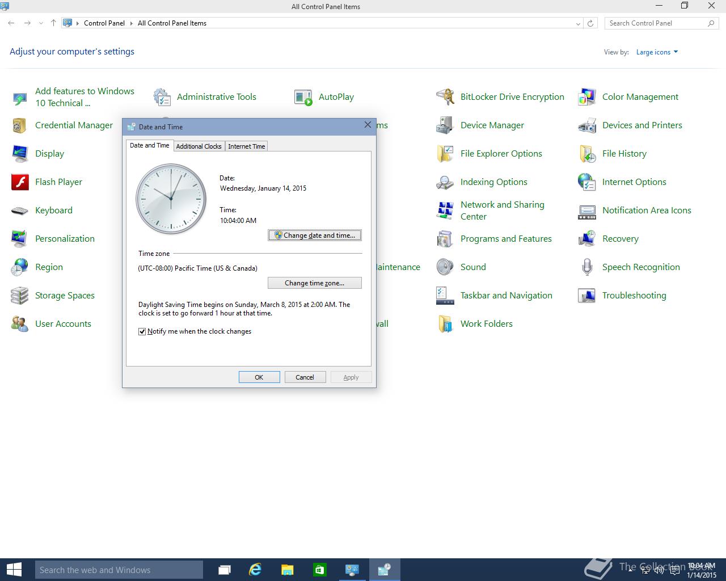The image size is (726, 581).
Task: Open the Display monitor icon
Action: tap(20, 154)
